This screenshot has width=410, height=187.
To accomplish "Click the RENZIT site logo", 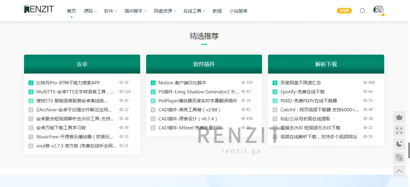I will click(39, 10).
